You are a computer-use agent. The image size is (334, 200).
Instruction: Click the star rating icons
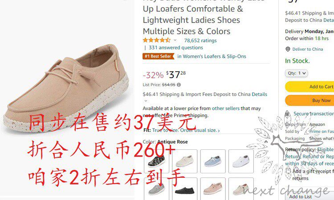tap(157, 40)
